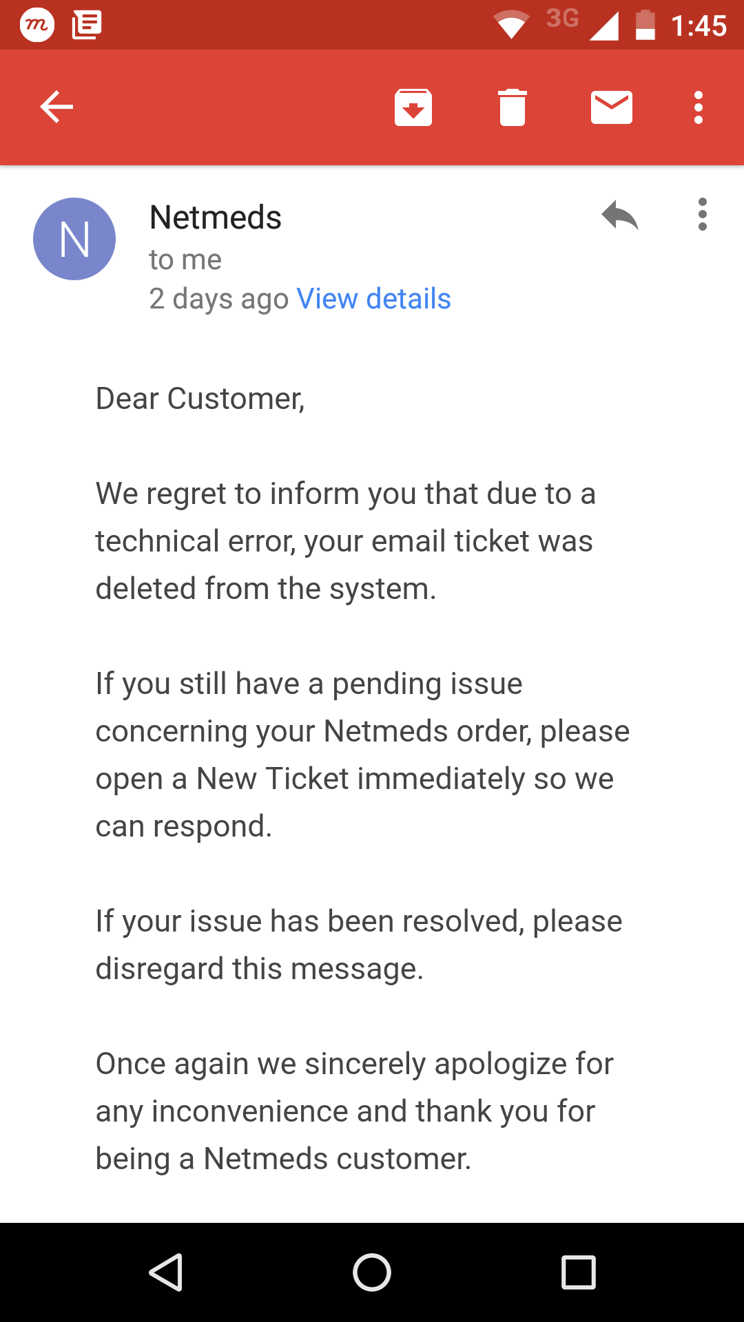Archive this email using the archive icon

click(413, 107)
